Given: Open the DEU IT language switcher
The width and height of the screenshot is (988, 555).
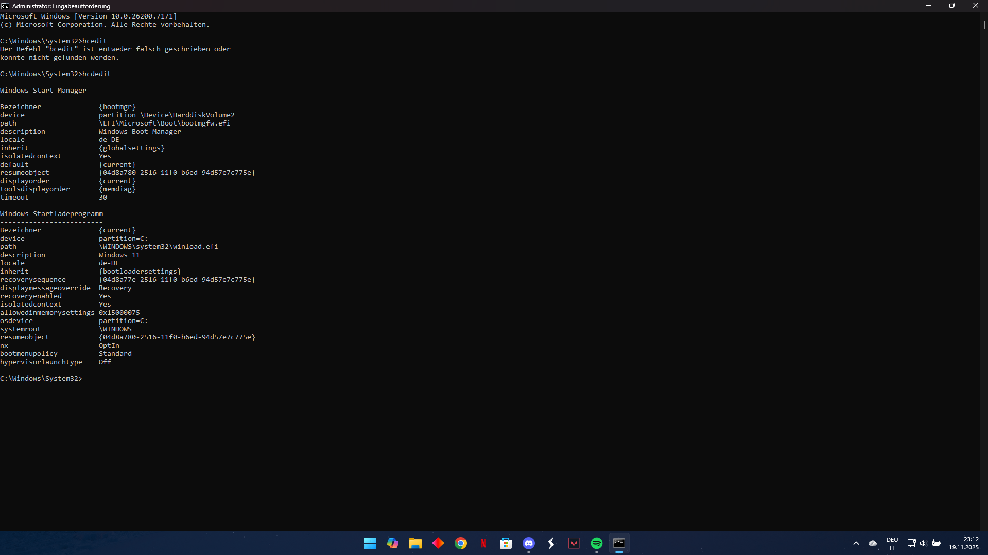Looking at the screenshot, I should 892,543.
